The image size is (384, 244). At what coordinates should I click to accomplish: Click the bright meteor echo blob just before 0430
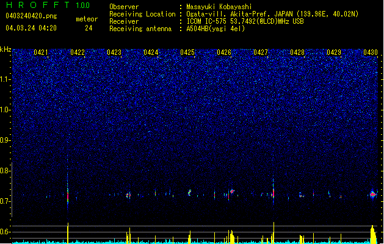(373, 195)
